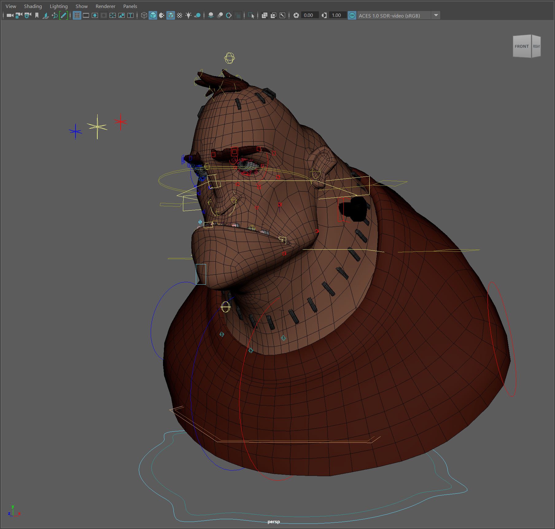Select the yellow sphere control above the head
555x529 pixels.
[x=229, y=58]
